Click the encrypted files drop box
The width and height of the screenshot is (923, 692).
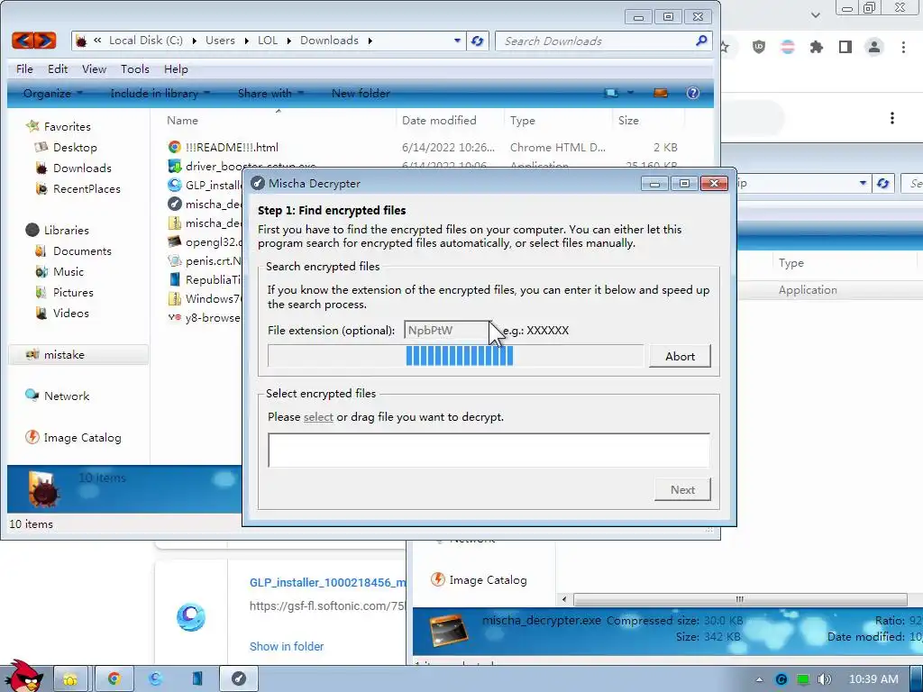tap(489, 451)
